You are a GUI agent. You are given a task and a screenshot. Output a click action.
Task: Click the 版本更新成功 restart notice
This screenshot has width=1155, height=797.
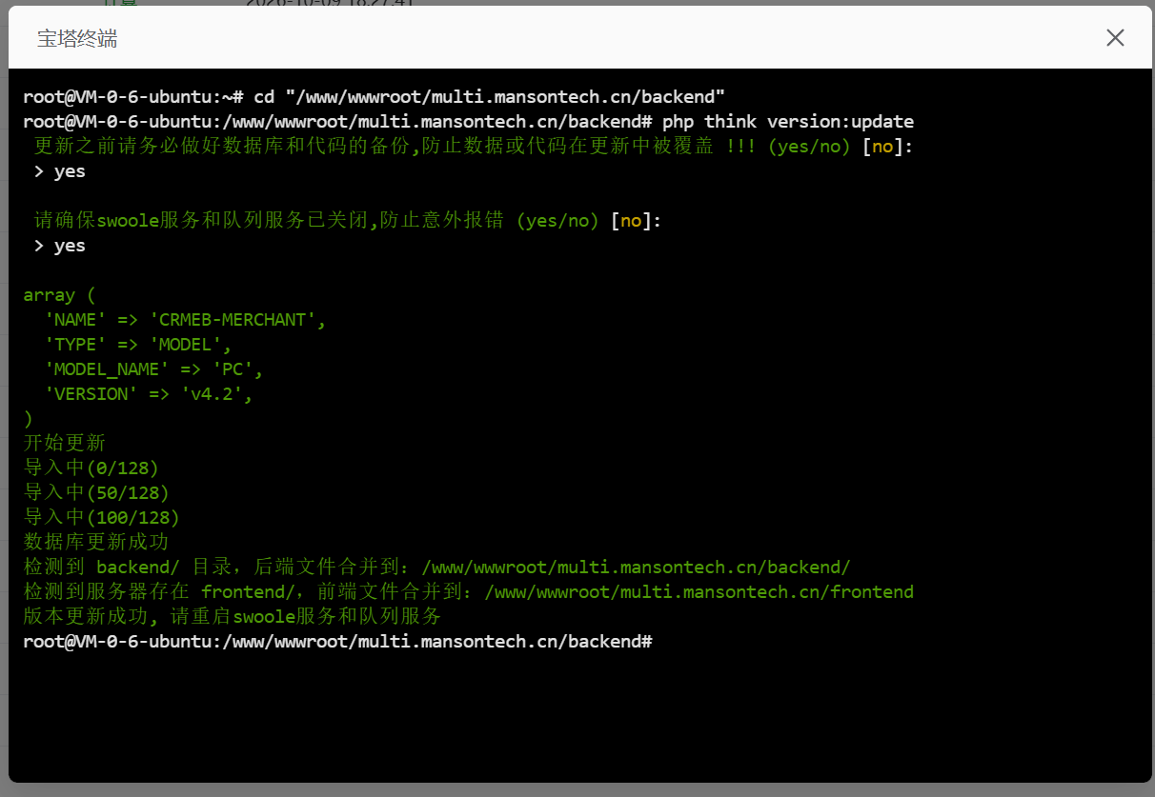pos(233,617)
